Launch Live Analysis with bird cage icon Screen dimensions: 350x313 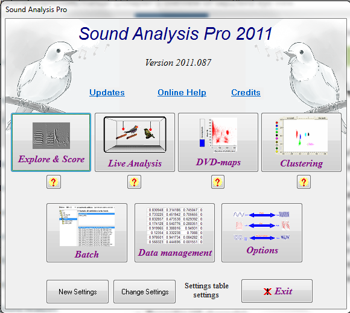click(x=135, y=142)
